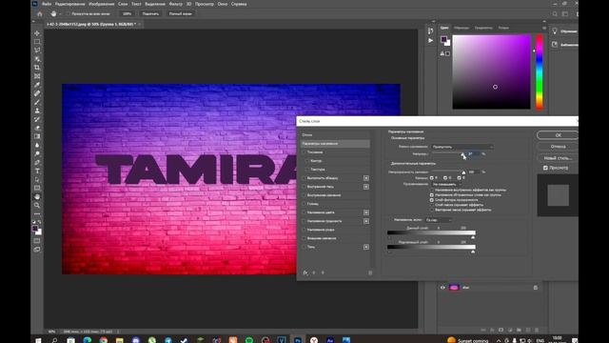609x343 pixels.
Task: Hide the Фон layer with eye icon
Action: (442, 288)
